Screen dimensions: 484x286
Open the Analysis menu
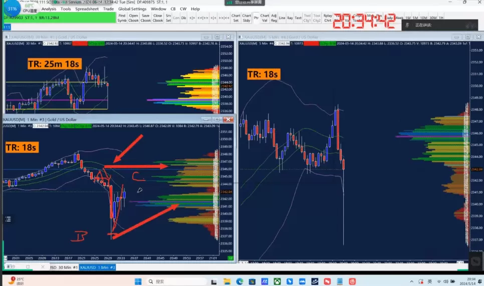pos(49,8)
